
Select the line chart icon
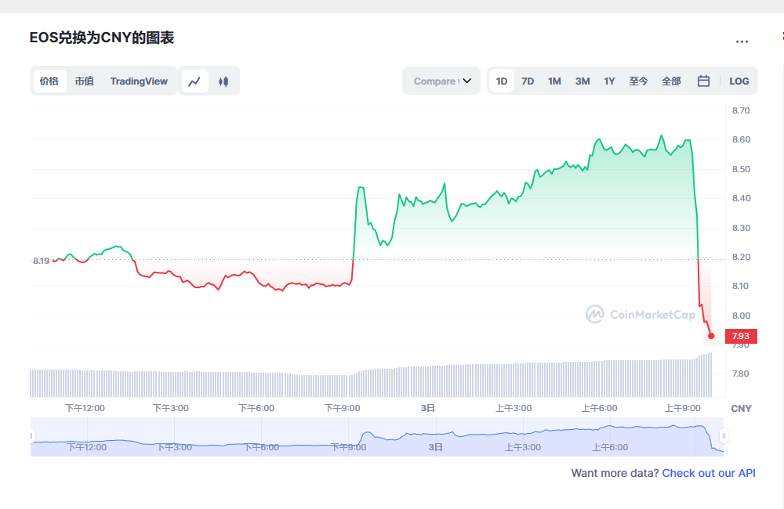[x=195, y=81]
